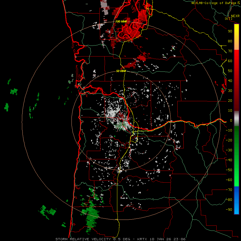This screenshot has width=241, height=241.
Task: Click the 90 value on velocity scale
Action: click(x=230, y=31)
